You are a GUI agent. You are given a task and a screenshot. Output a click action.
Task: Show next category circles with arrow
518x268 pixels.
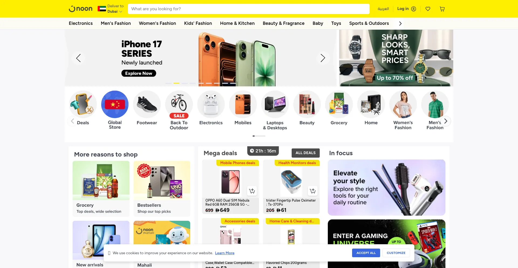point(446,121)
